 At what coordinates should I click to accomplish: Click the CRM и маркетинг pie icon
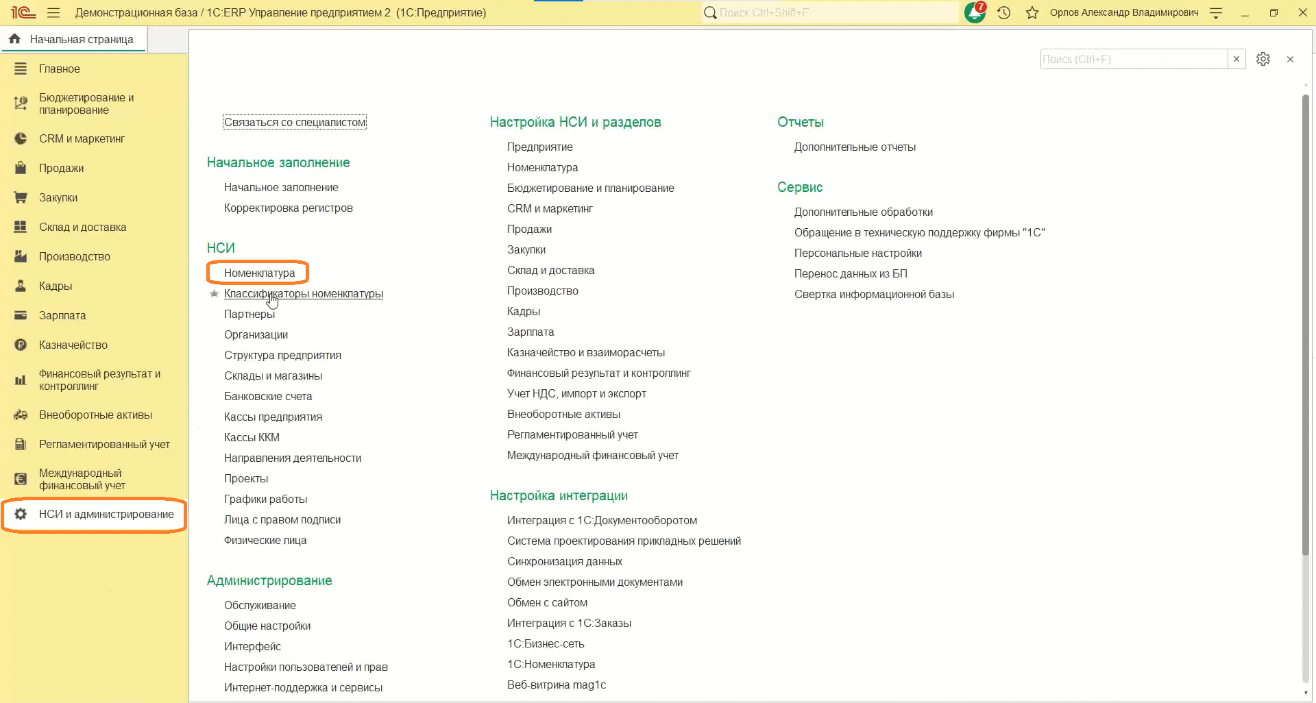coord(21,138)
